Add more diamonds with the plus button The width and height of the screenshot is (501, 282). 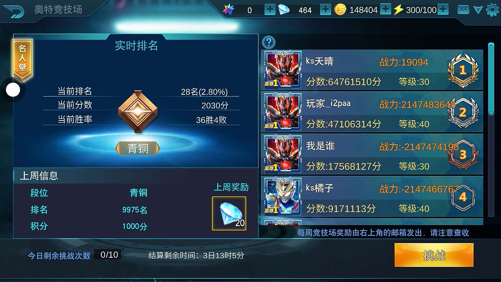pos(325,10)
